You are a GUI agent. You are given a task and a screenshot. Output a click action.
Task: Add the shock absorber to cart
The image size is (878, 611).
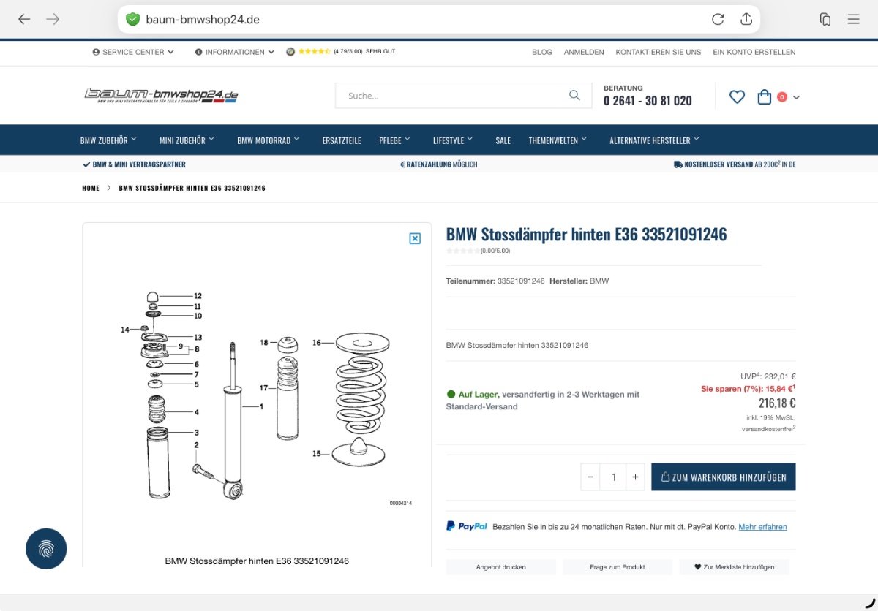(723, 477)
